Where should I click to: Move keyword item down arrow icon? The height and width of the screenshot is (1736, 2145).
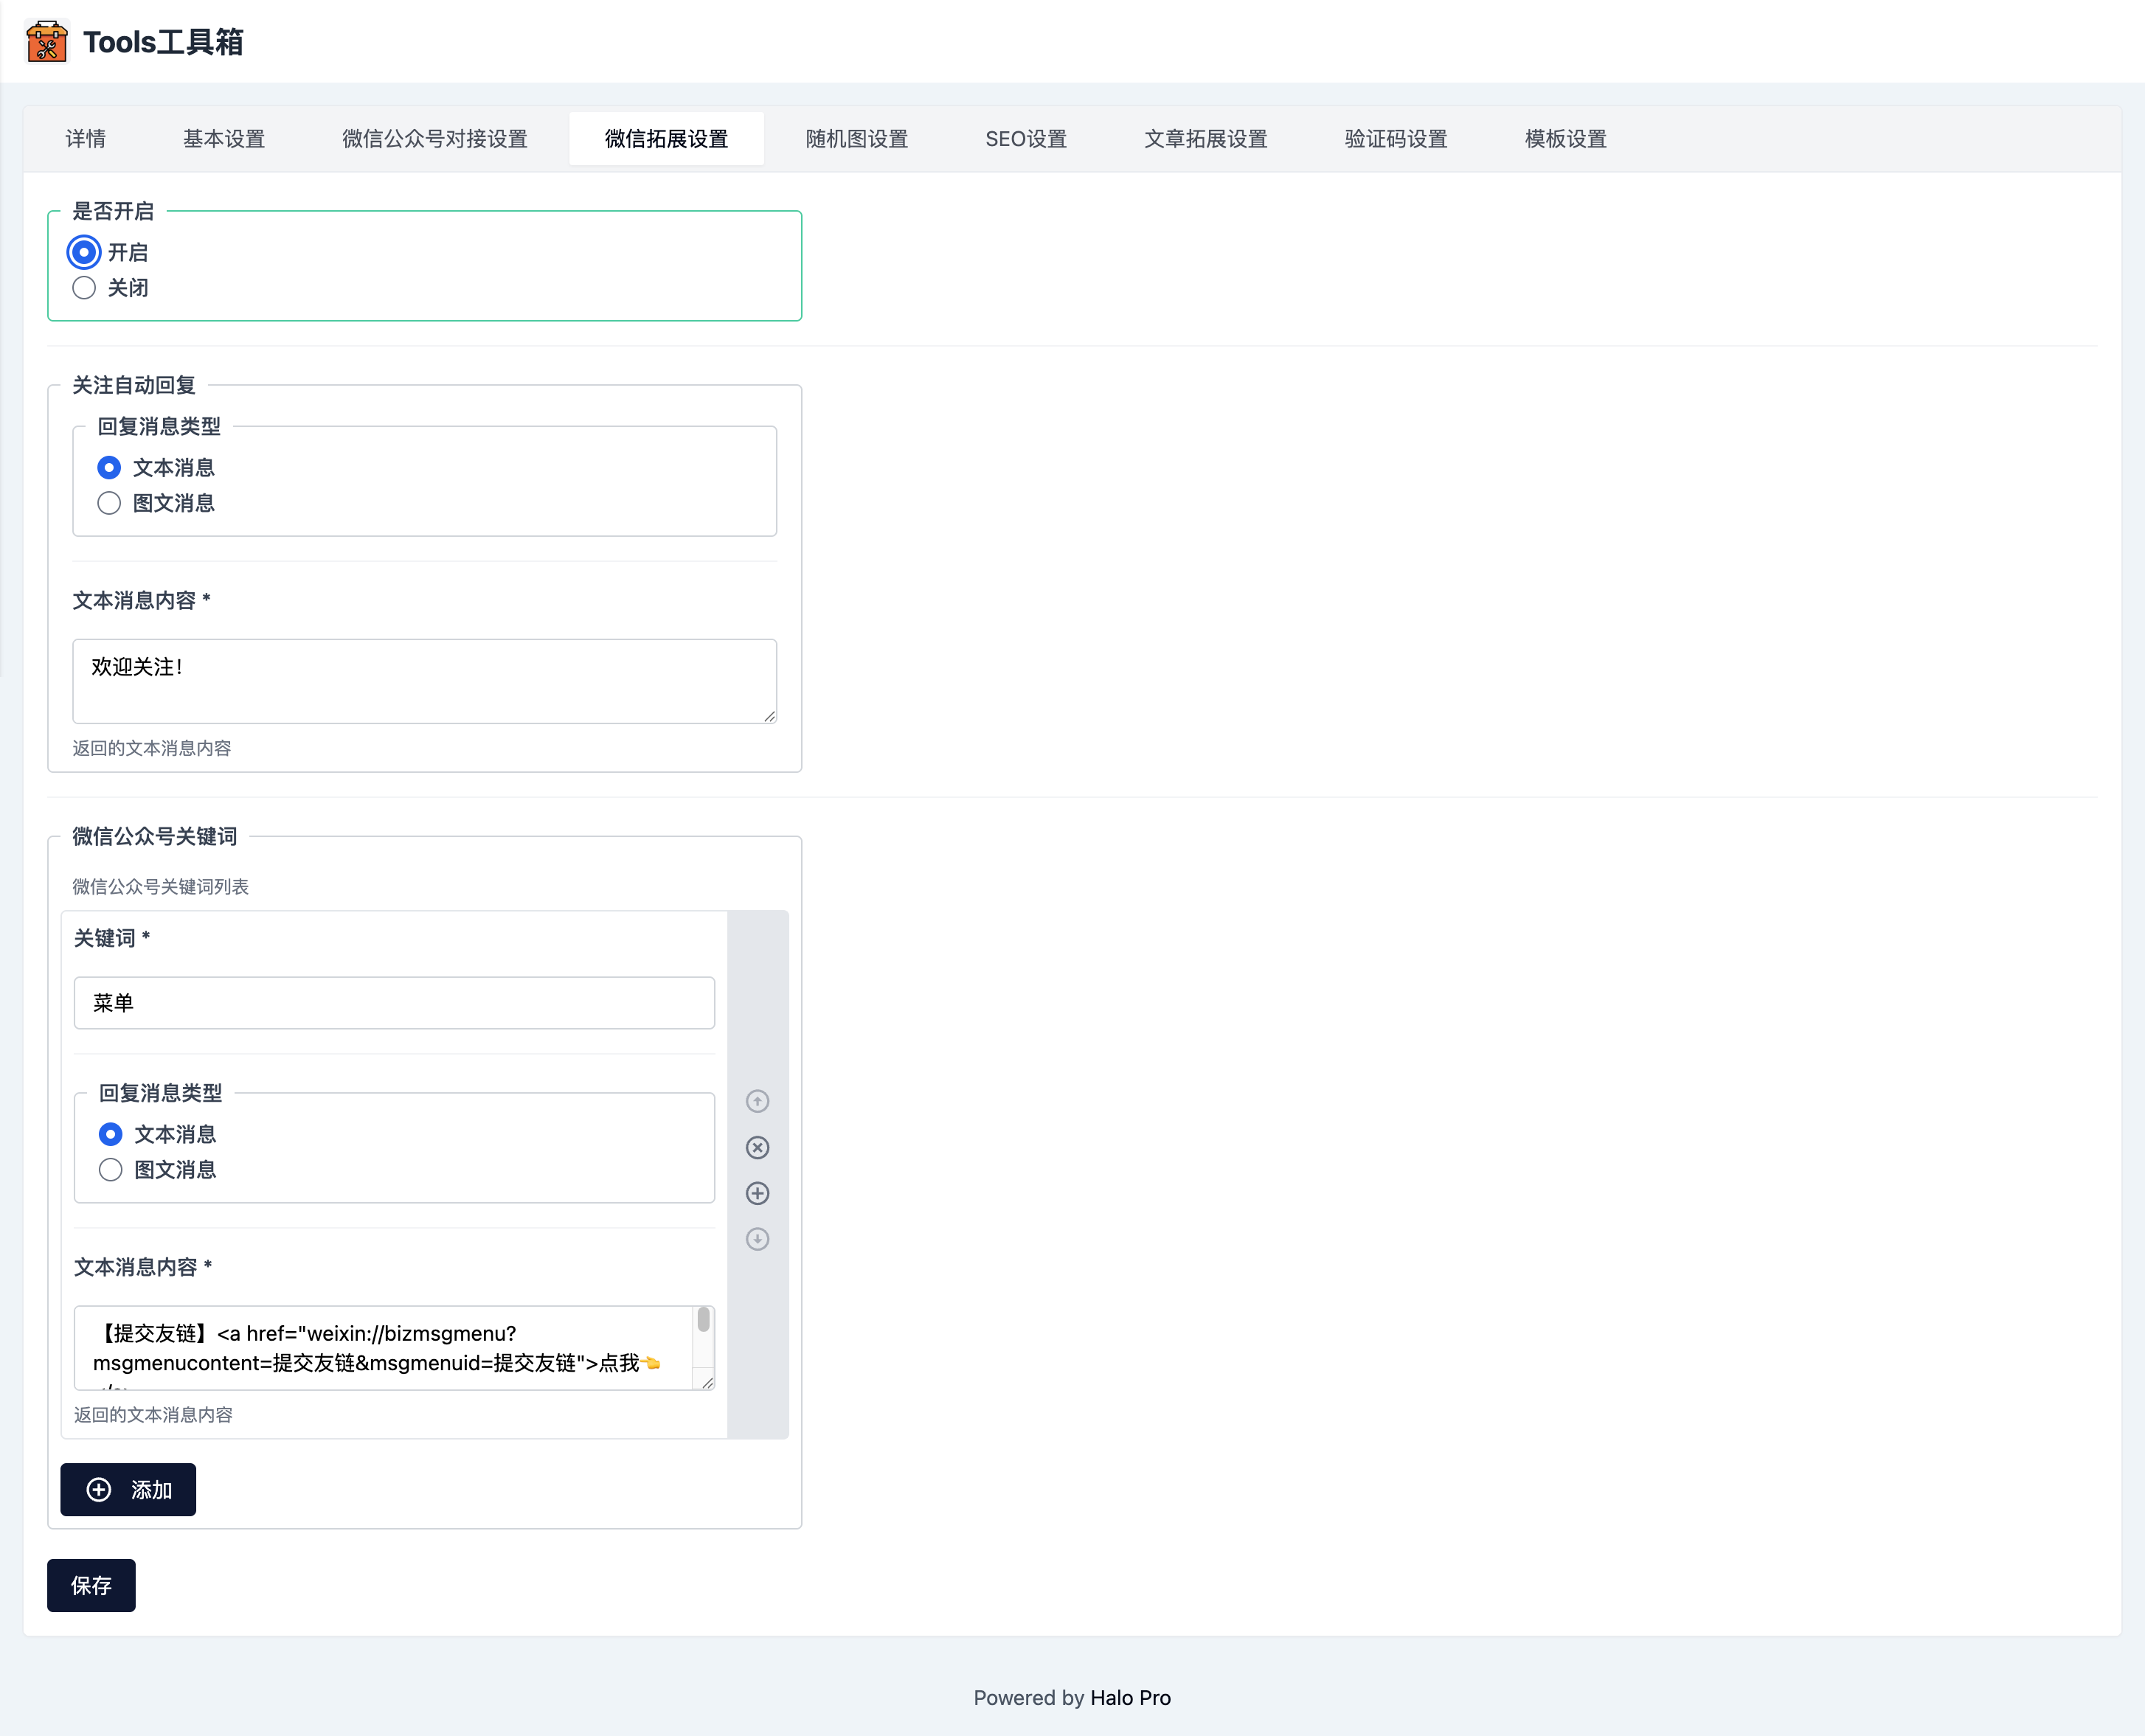click(757, 1239)
